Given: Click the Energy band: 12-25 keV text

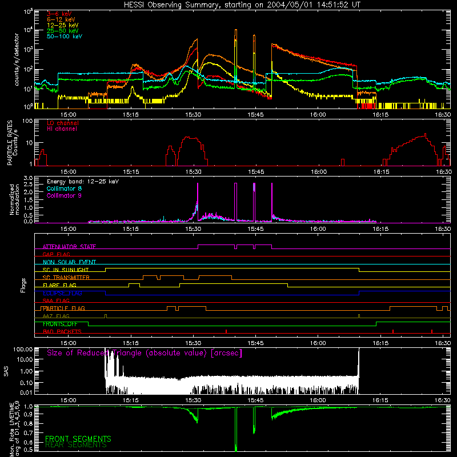Looking at the screenshot, I should pos(83,182).
